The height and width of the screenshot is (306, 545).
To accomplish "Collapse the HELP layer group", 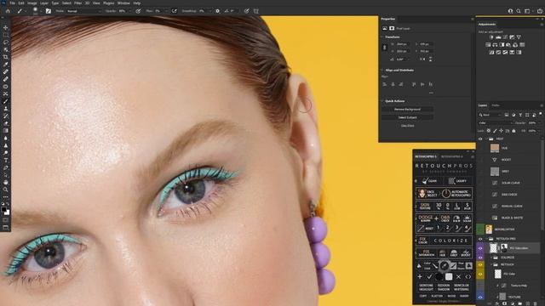I will click(x=486, y=139).
